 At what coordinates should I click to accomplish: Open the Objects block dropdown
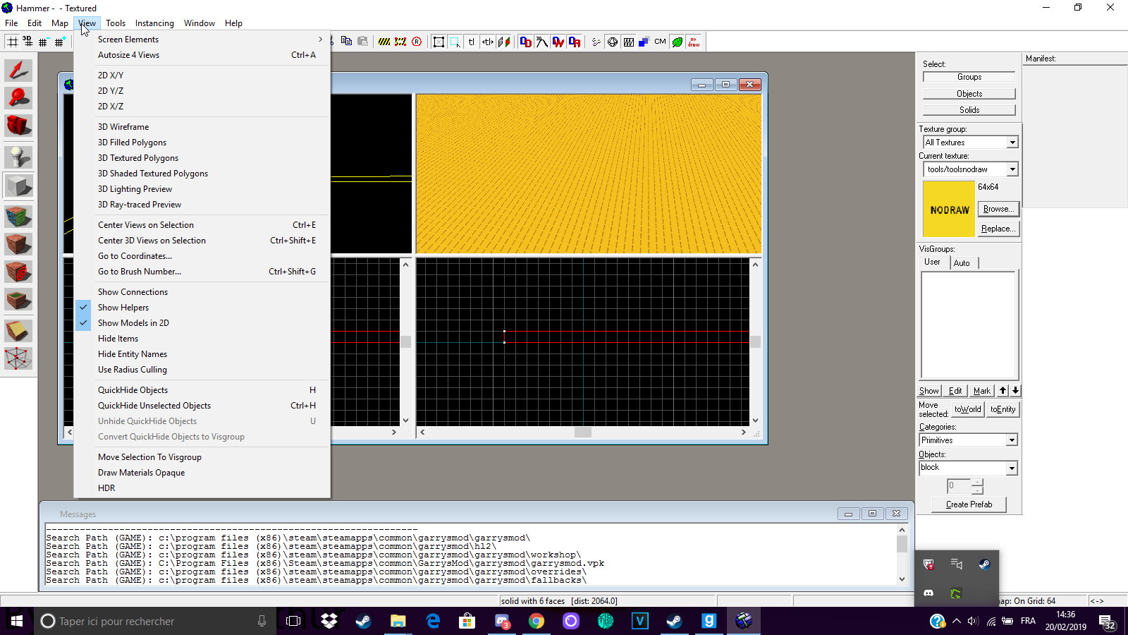tap(1012, 468)
